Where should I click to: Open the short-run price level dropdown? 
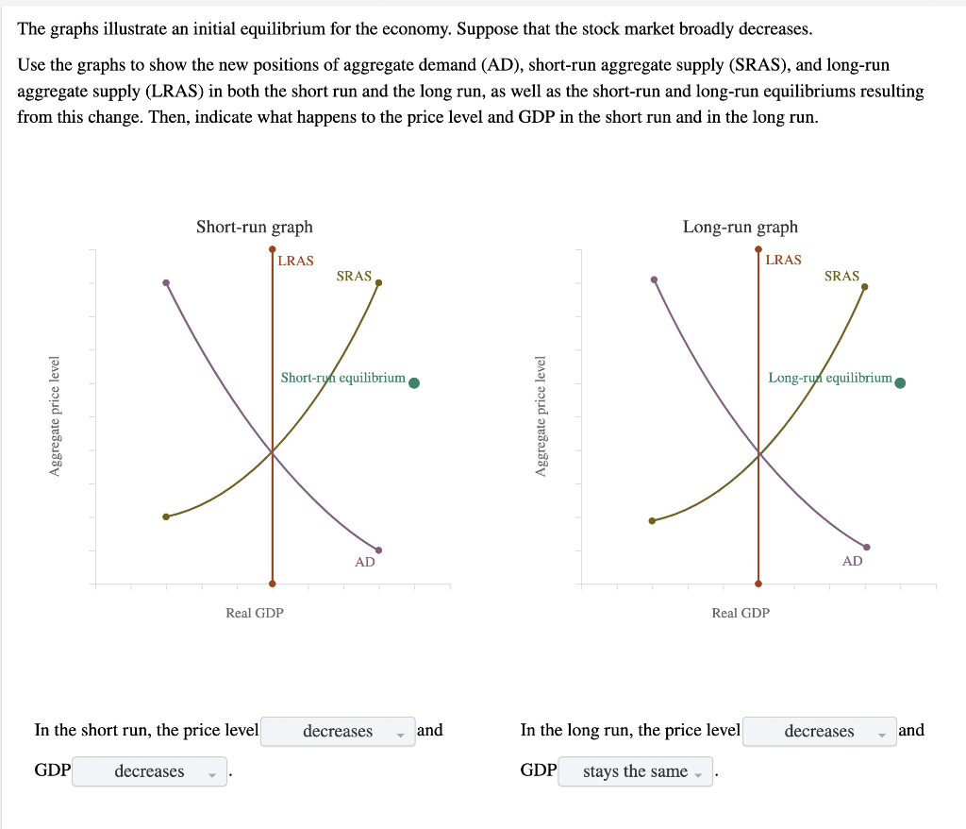pos(338,731)
